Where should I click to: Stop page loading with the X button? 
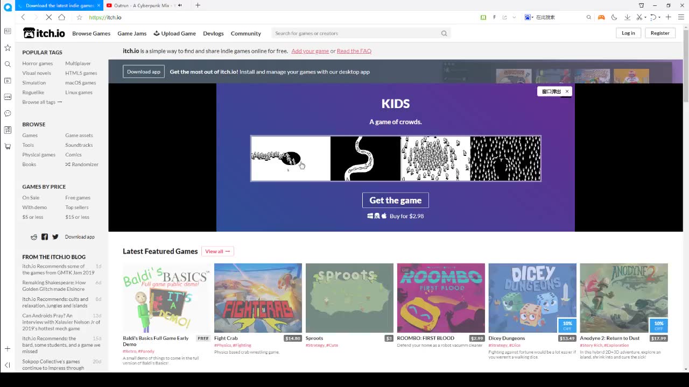[x=48, y=17]
